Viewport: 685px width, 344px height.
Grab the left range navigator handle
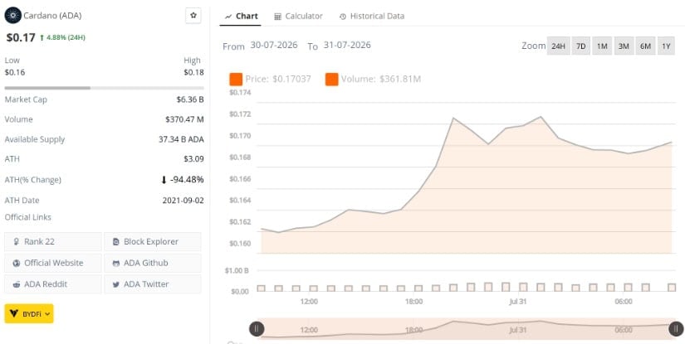(x=257, y=329)
